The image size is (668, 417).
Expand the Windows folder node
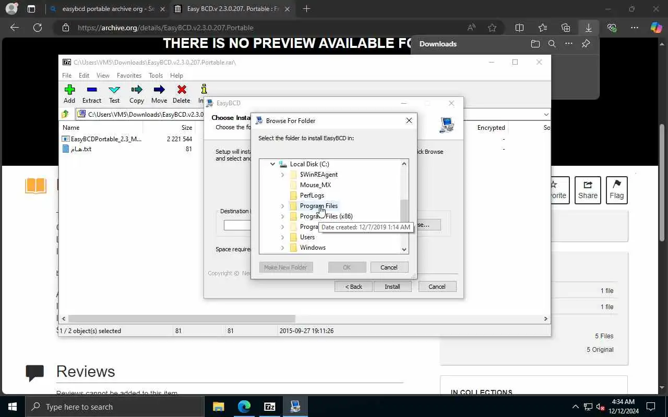pos(282,248)
